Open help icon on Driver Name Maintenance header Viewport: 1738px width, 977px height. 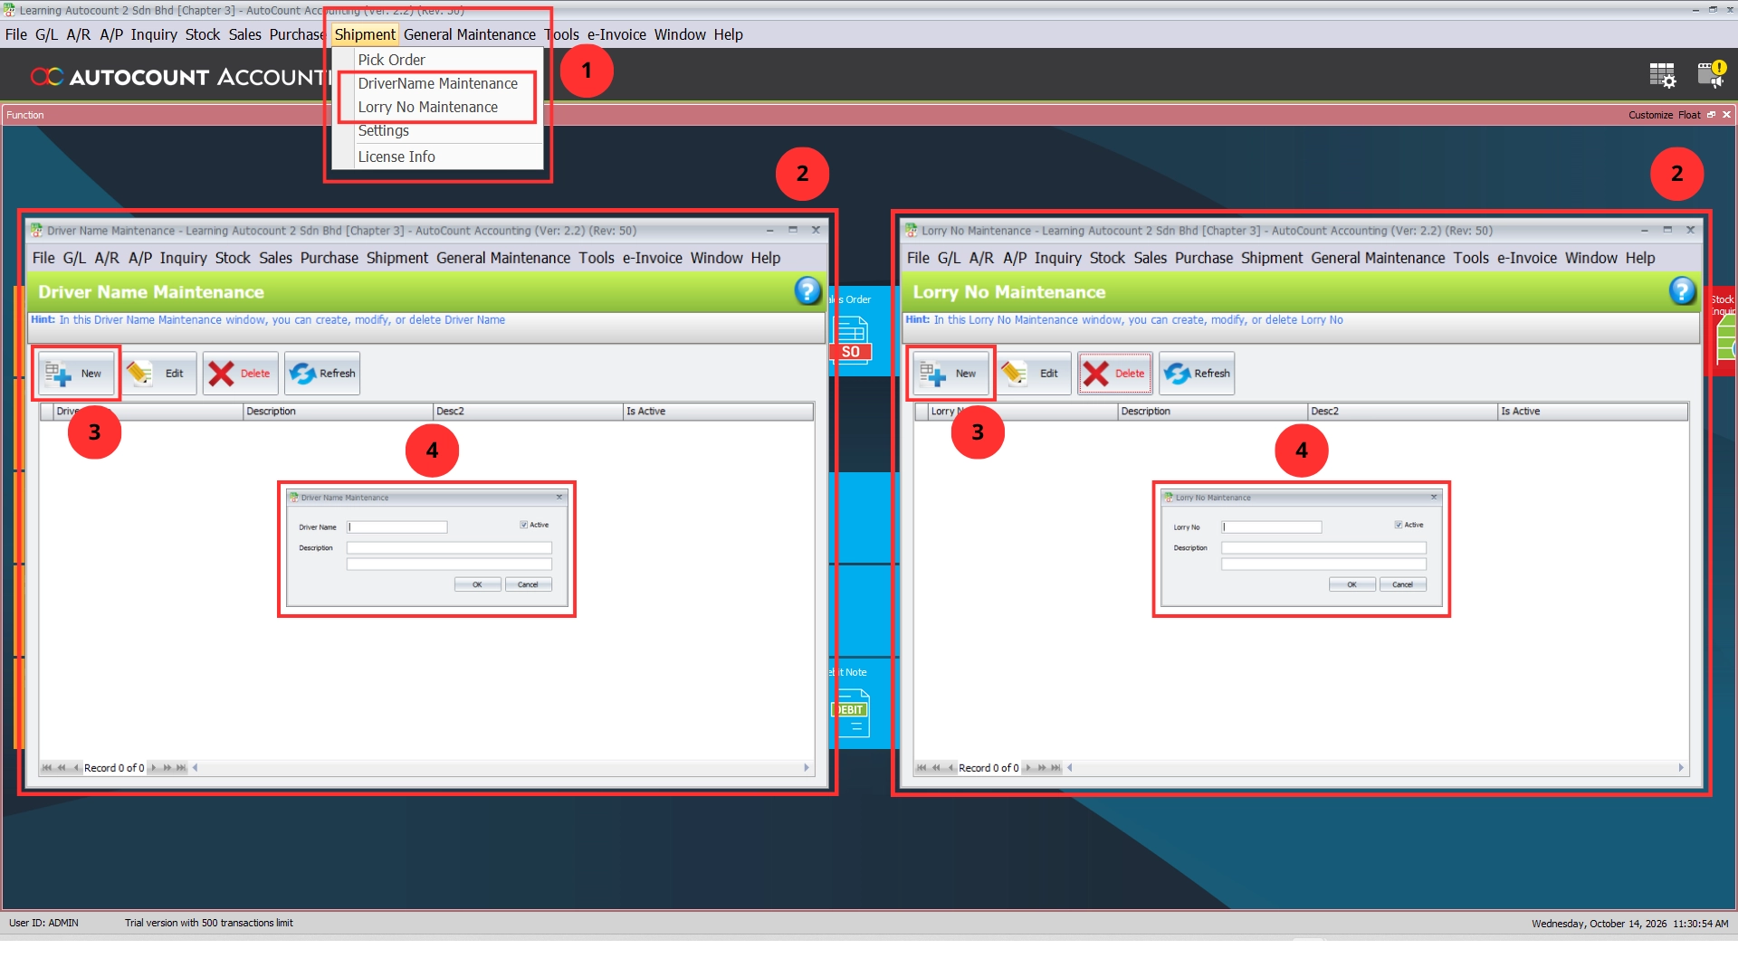[807, 291]
